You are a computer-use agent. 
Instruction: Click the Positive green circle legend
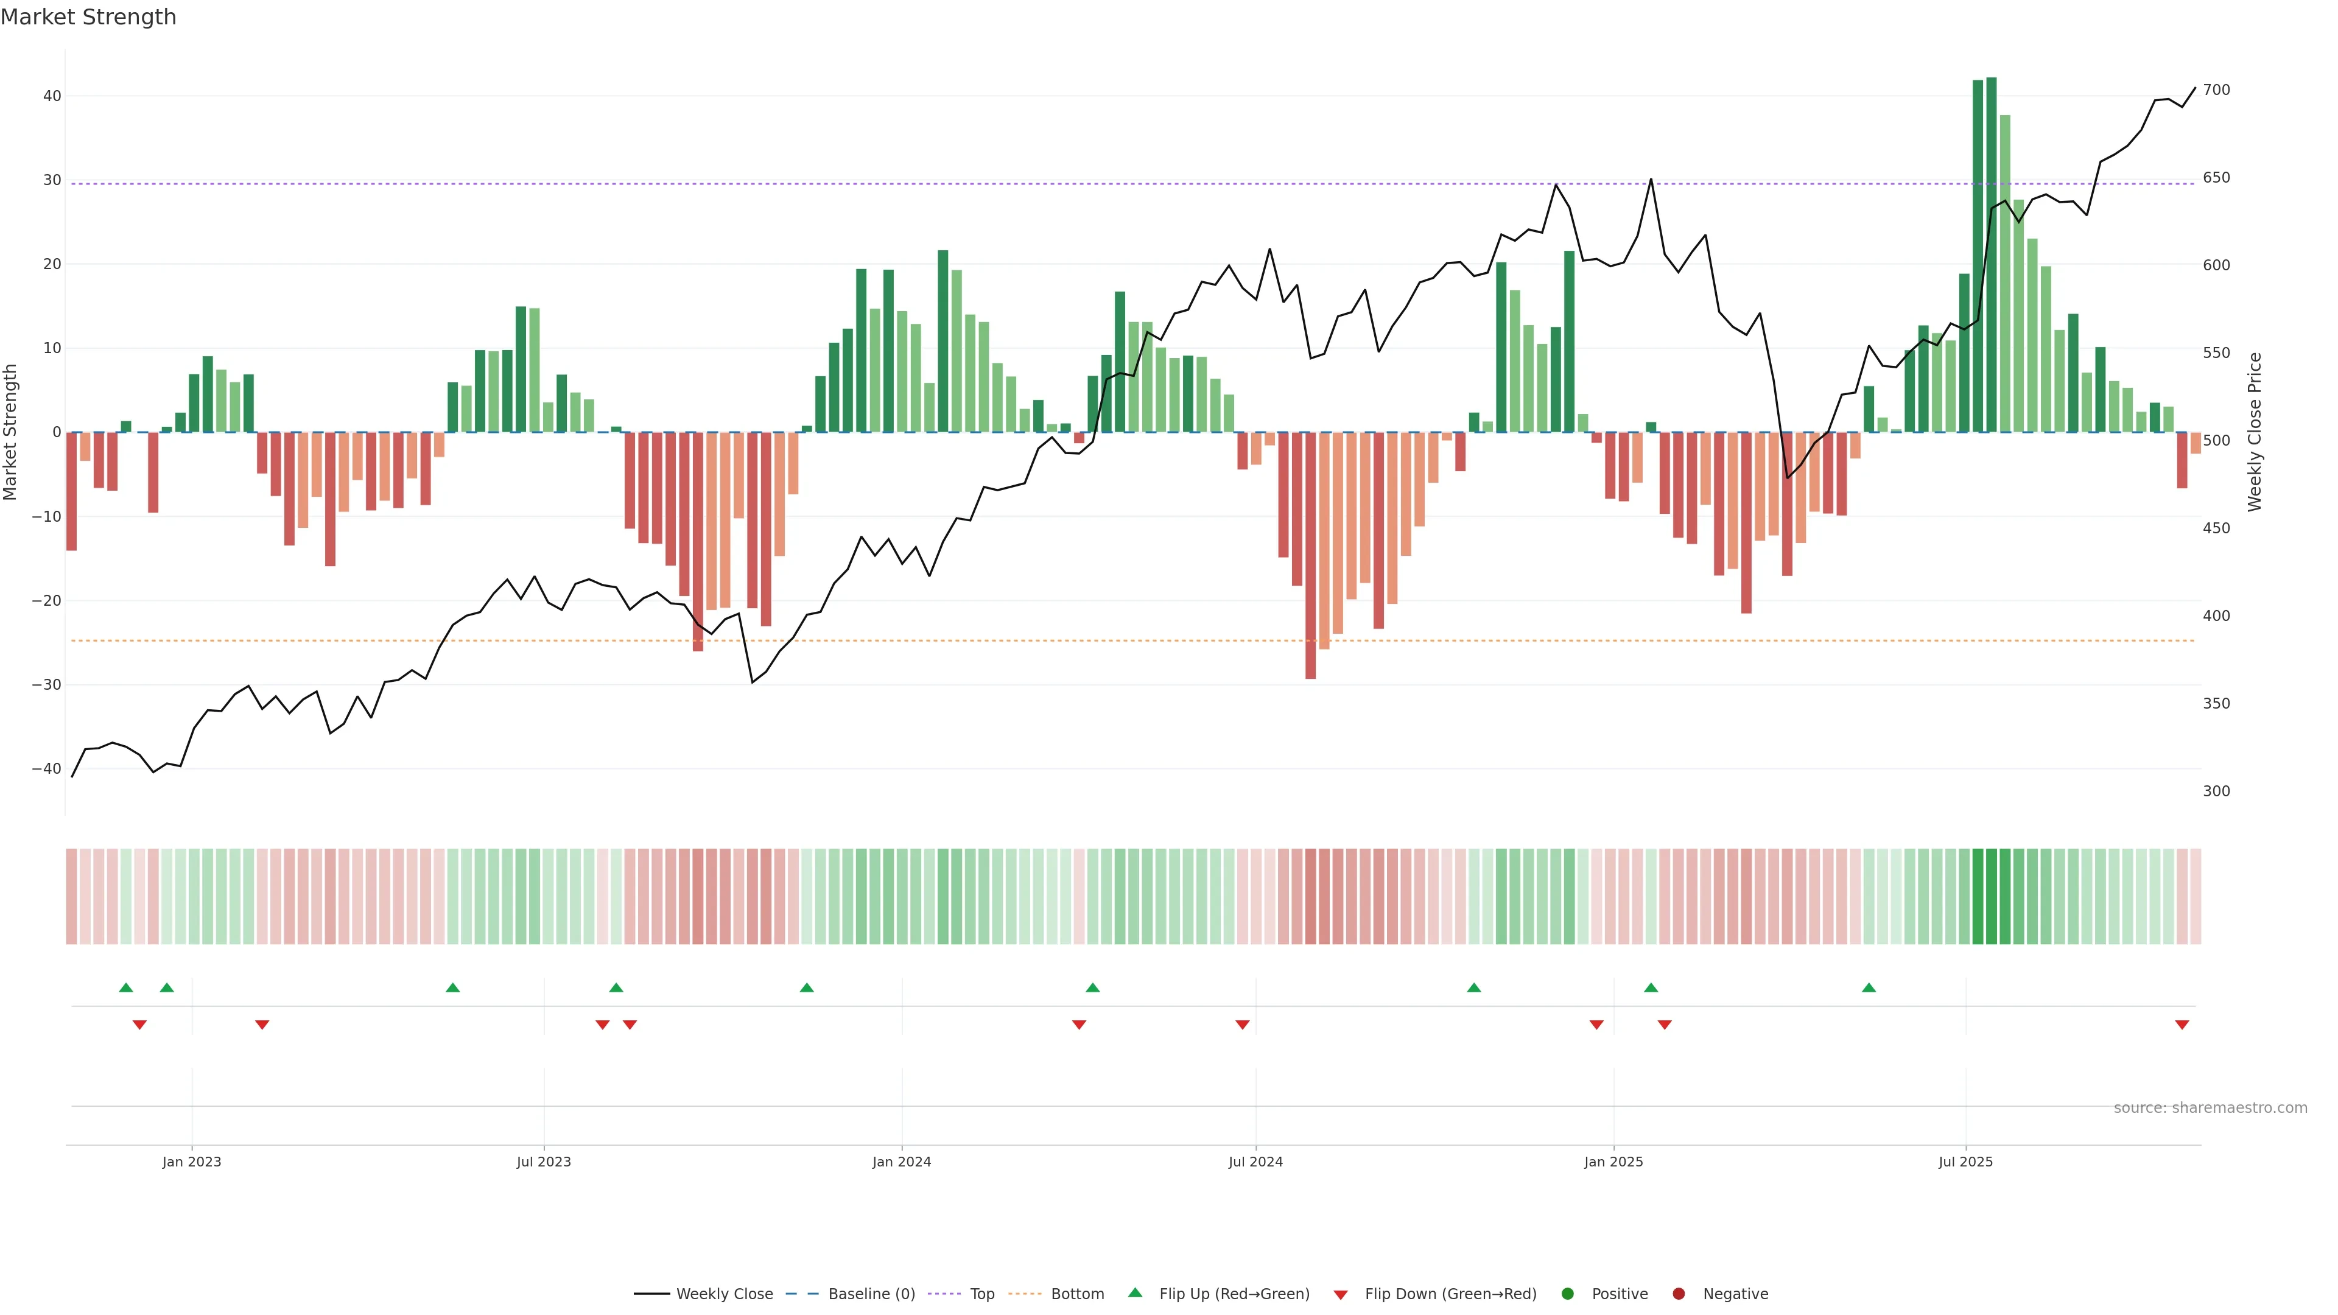[1567, 1294]
